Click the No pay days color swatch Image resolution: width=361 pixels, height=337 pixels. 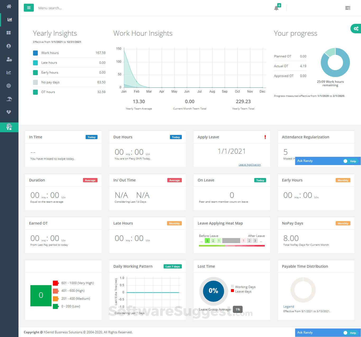35,82
